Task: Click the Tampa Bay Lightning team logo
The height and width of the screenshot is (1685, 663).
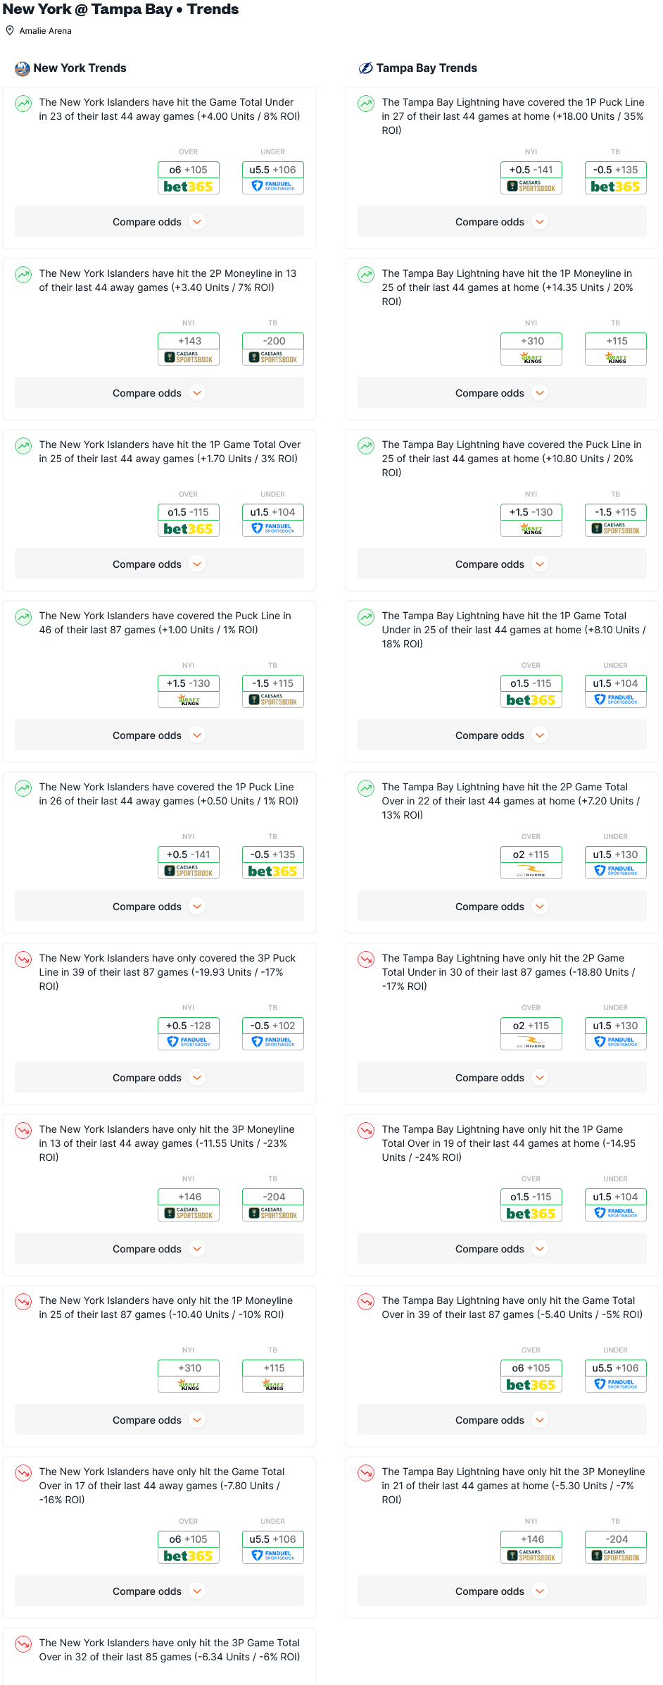Action: [x=365, y=68]
